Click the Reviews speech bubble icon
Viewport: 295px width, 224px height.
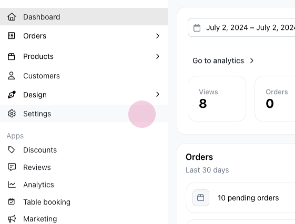(x=12, y=167)
